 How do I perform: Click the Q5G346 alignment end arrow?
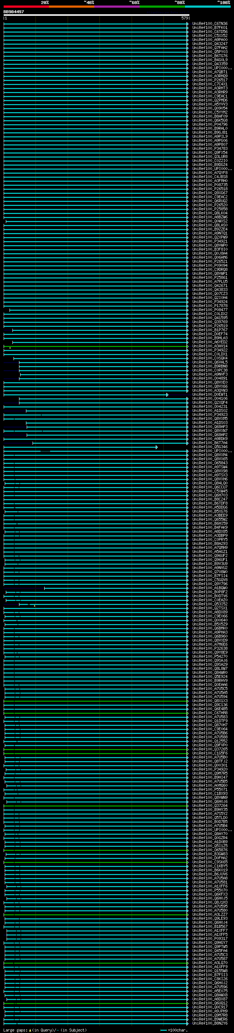157,447
